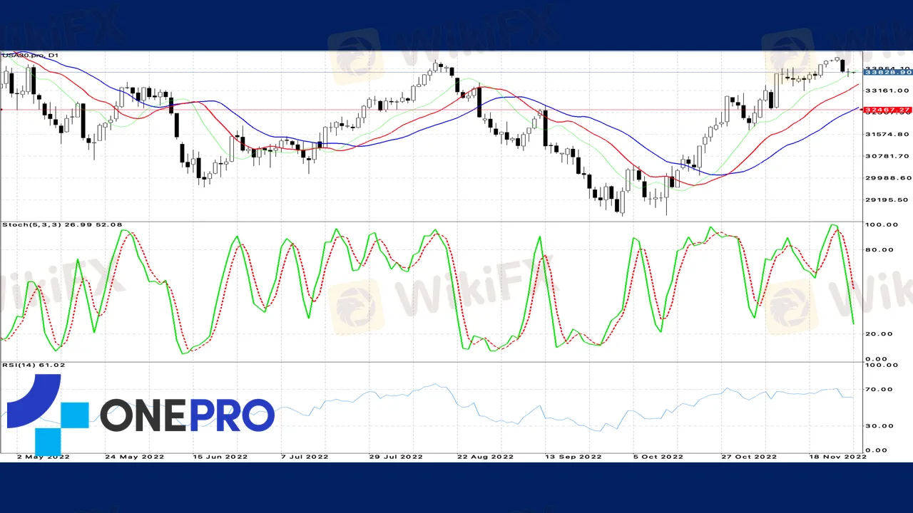Click the 18 Nov 2022 date label
Screen dimensions: 913x513
click(837, 457)
